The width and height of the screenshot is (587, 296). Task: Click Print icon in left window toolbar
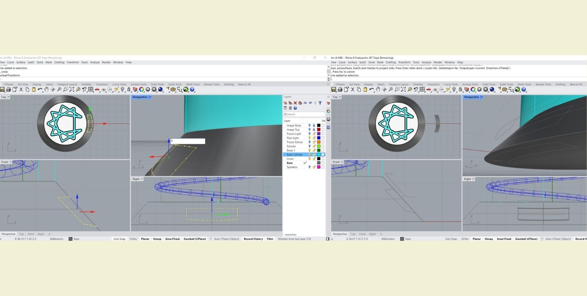point(8,89)
